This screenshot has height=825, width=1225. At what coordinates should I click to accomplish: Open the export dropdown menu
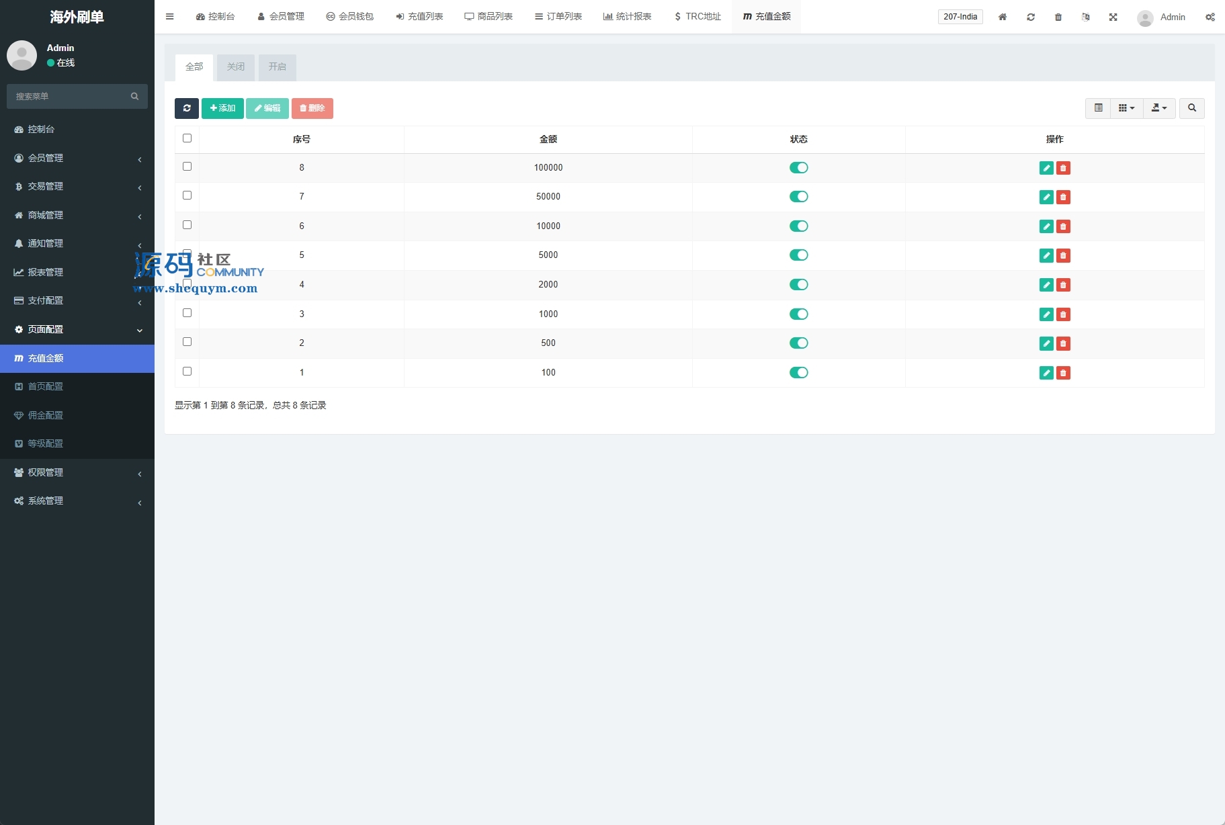click(x=1159, y=108)
